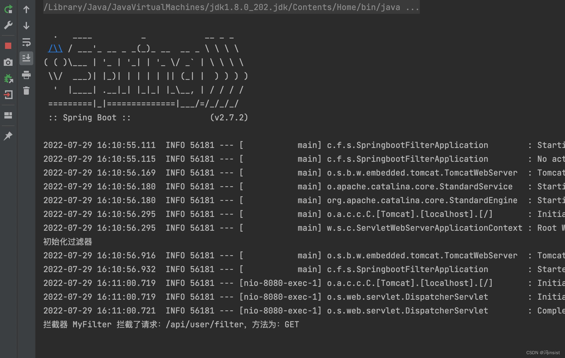Toggle soft-wrap for console lines
Screen dimensions: 565x358
(26, 42)
